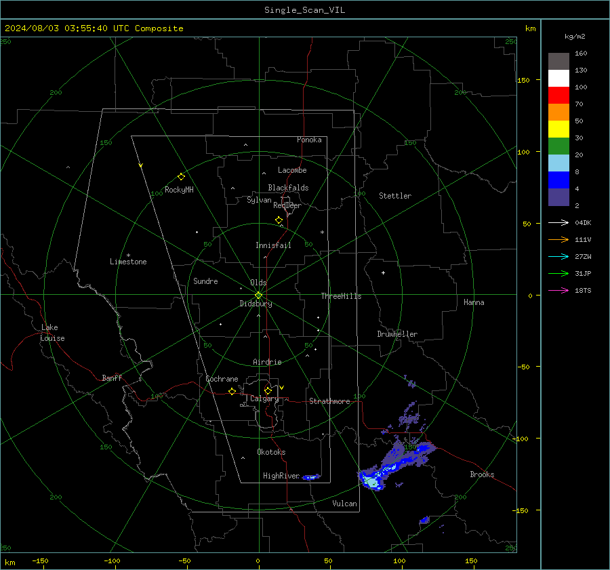
Task: Click the yellow diamond marker above Calgary
Action: pos(268,390)
